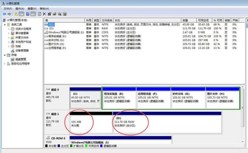Select 计算机管理(本地) root node
248x153 pixels.
point(17,20)
